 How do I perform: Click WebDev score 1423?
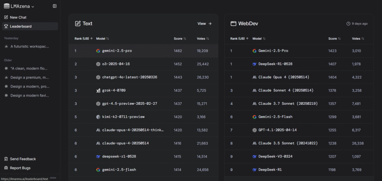(332, 51)
